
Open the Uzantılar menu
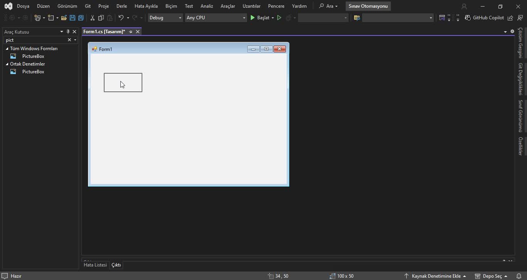pyautogui.click(x=252, y=6)
